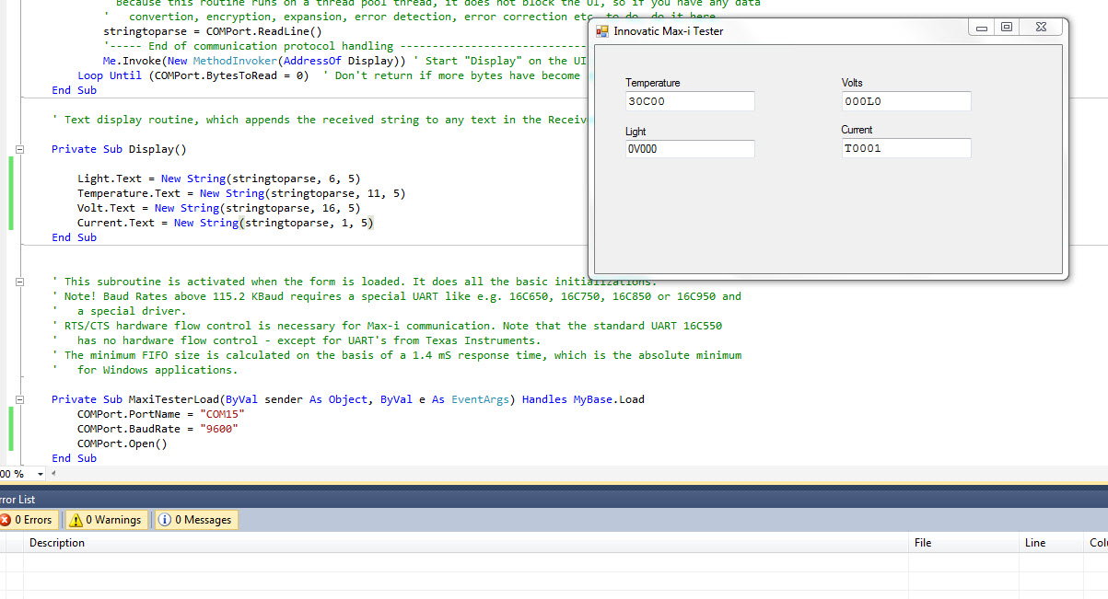This screenshot has height=599, width=1108.
Task: Click the Light text box showing 0V000
Action: [690, 148]
